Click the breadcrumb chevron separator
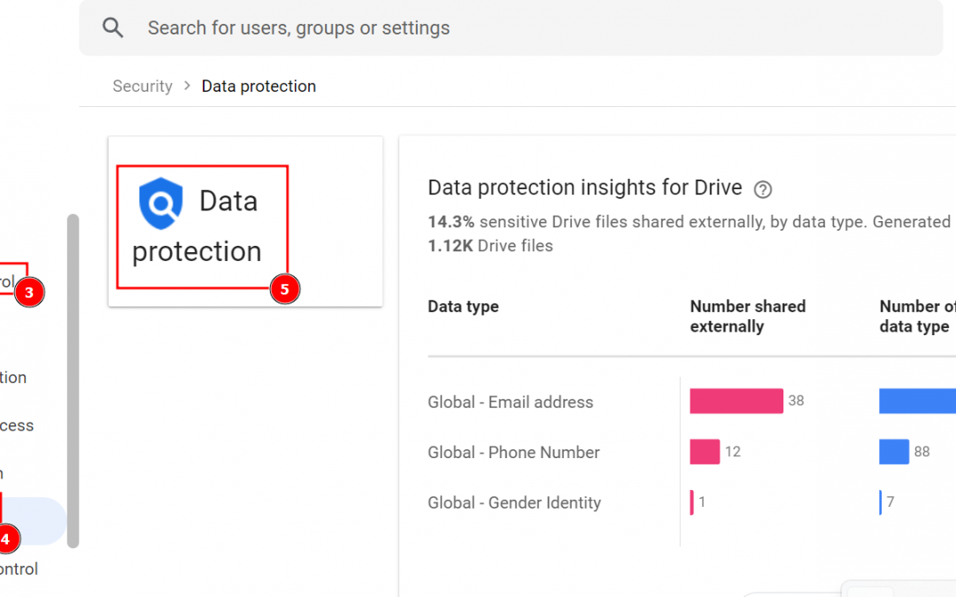Screen dimensions: 956x597 point(187,86)
